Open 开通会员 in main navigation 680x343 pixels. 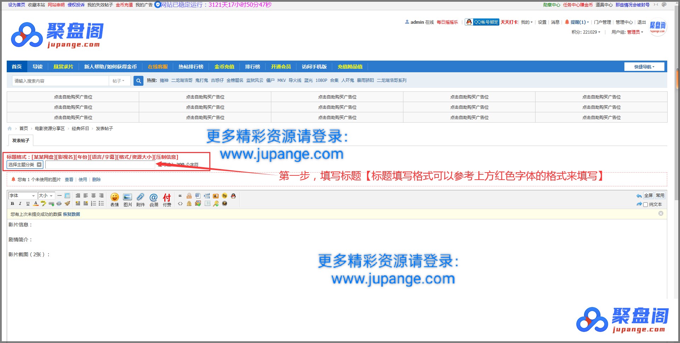(x=281, y=67)
